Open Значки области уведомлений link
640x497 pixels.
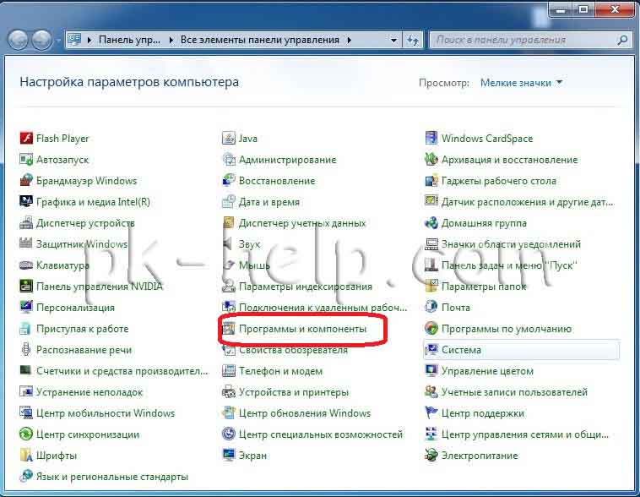point(511,244)
